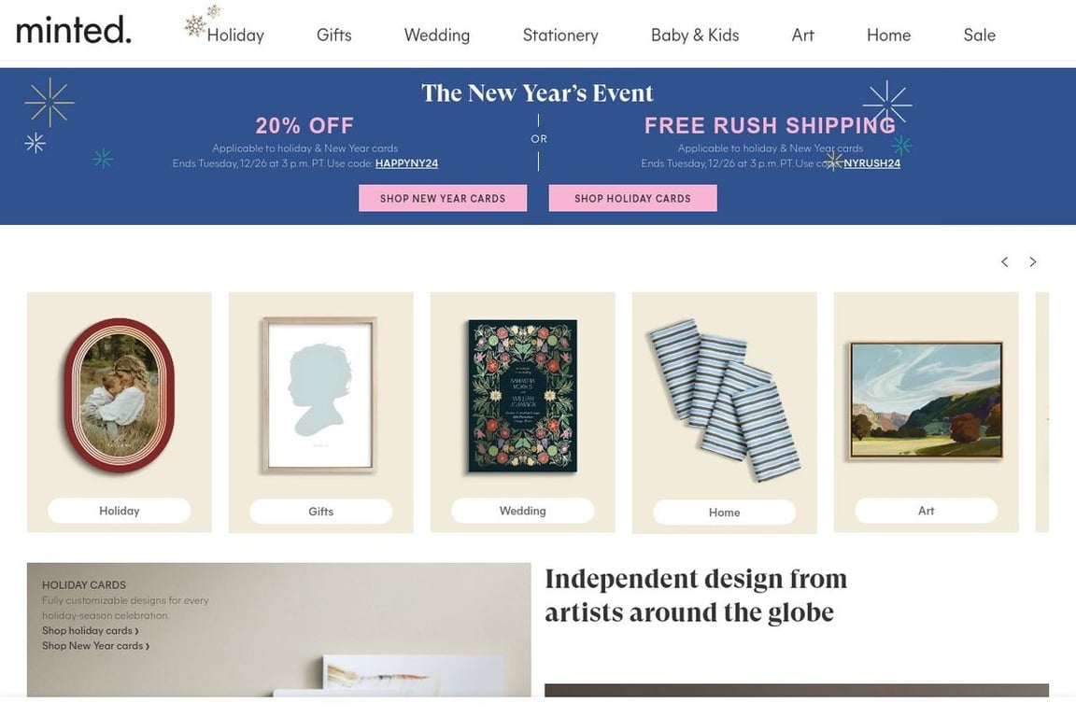Screen dimensions: 1076x717
Task: Follow the Shop holiday cards chevron link
Action: pyautogui.click(x=90, y=631)
